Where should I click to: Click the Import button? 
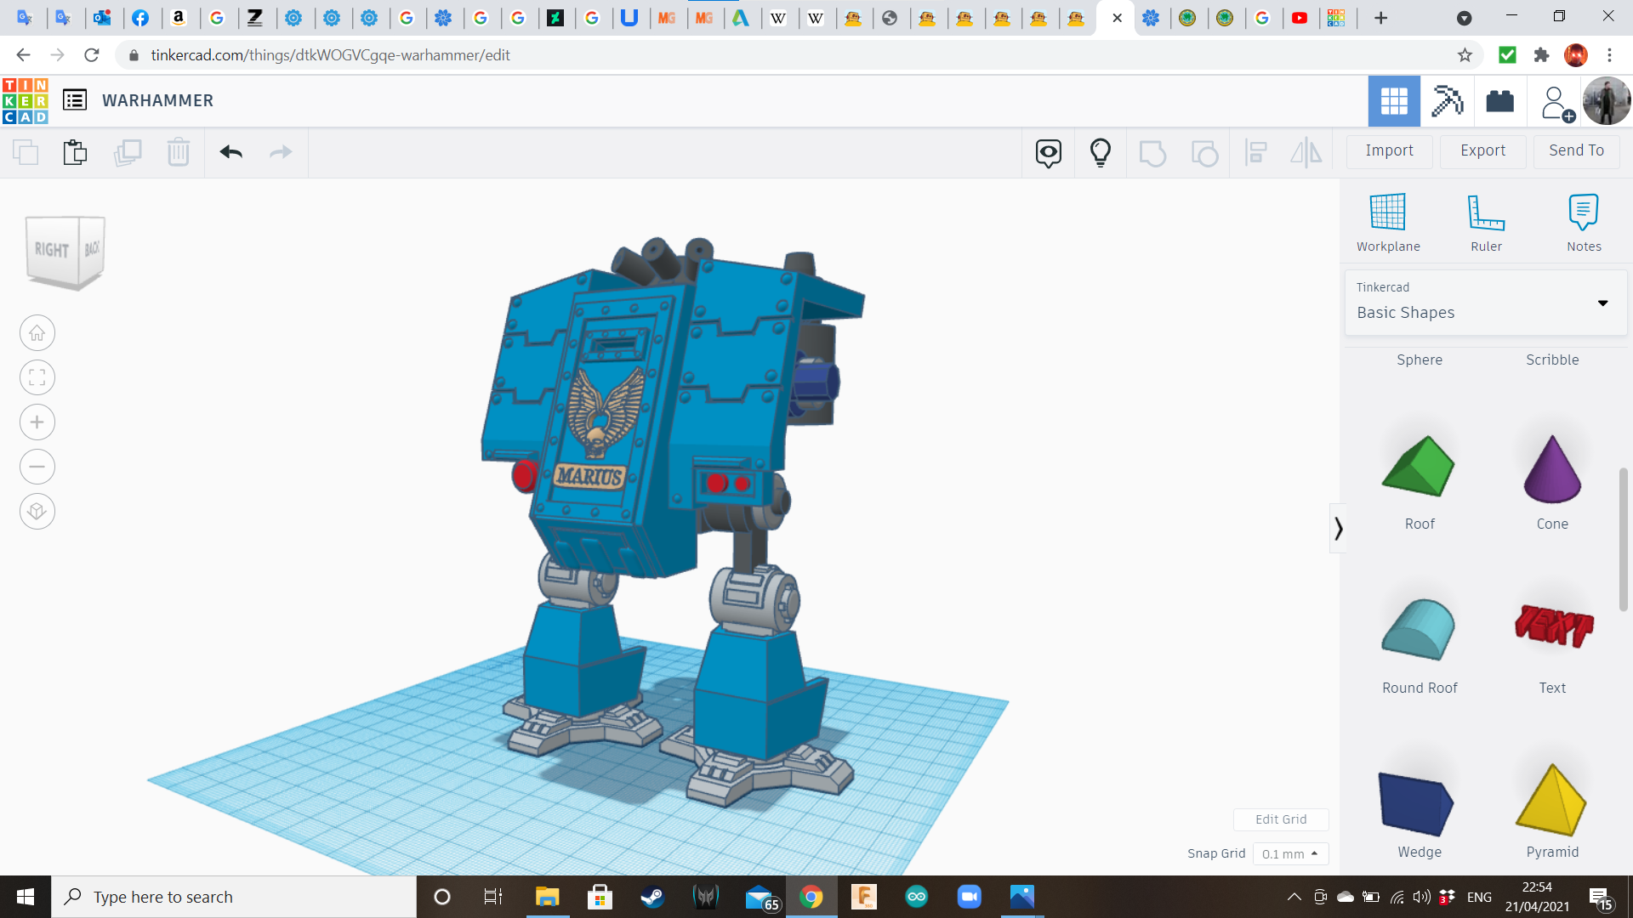[1389, 150]
